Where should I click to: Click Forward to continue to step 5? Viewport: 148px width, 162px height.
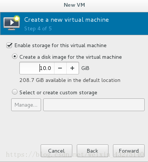click(x=129, y=151)
